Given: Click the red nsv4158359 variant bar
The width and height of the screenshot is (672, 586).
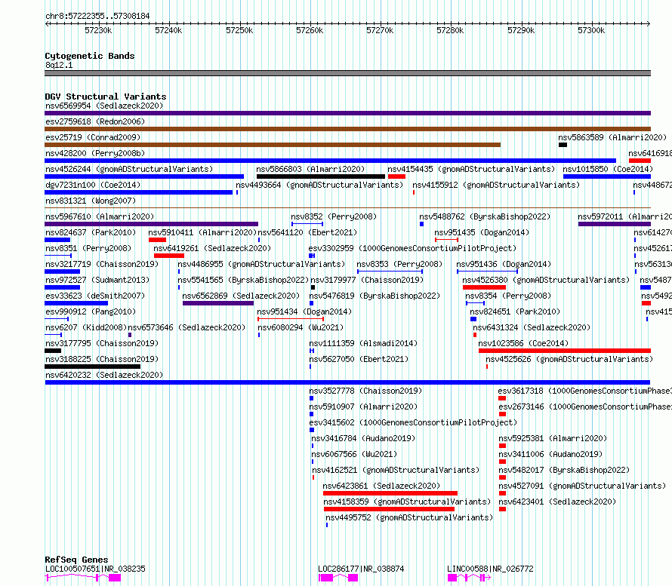Looking at the screenshot, I should tap(389, 509).
